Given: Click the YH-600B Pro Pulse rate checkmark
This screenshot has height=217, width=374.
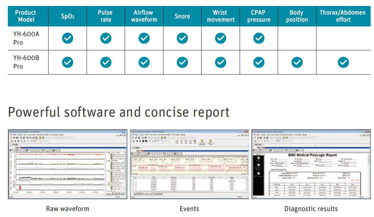Looking at the screenshot, I should [x=106, y=62].
